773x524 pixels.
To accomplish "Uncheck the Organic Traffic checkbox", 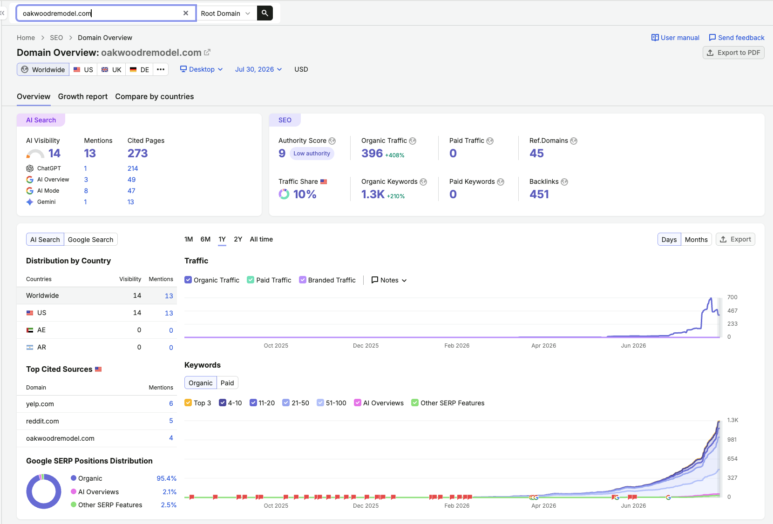I will coord(188,280).
